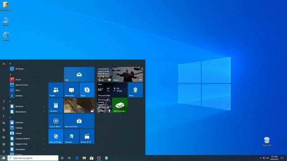Open the News live tile
This screenshot has height=161, width=287.
click(127, 74)
